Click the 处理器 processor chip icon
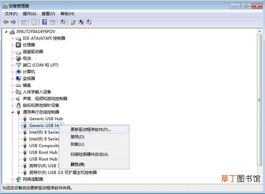The height and width of the screenshot is (194, 265). [x=18, y=45]
